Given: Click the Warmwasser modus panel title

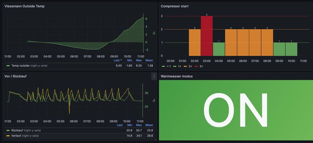Looking at the screenshot, I should pos(177,76).
